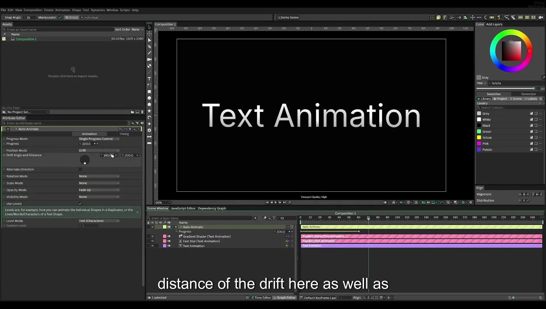The height and width of the screenshot is (309, 546).
Task: Open the Scale Mode dropdown
Action: (99, 183)
